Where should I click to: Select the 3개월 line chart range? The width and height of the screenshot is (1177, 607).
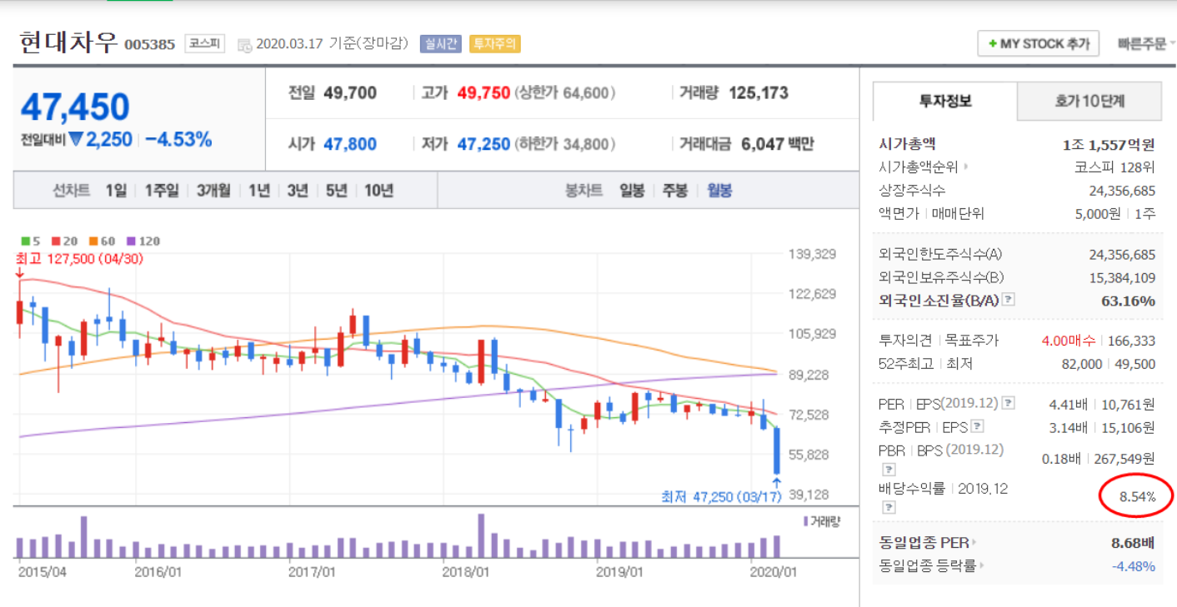[213, 191]
